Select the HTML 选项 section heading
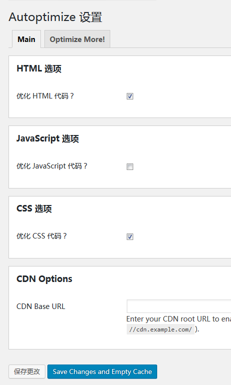 [x=39, y=69]
